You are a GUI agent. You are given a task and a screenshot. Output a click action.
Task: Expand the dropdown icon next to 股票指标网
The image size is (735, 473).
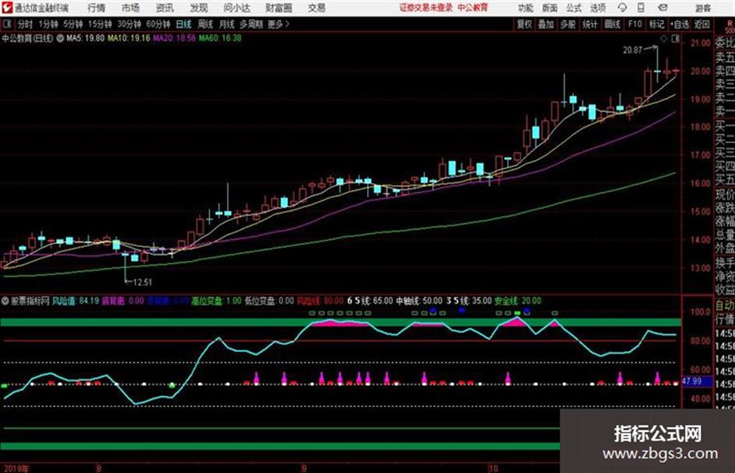click(5, 301)
